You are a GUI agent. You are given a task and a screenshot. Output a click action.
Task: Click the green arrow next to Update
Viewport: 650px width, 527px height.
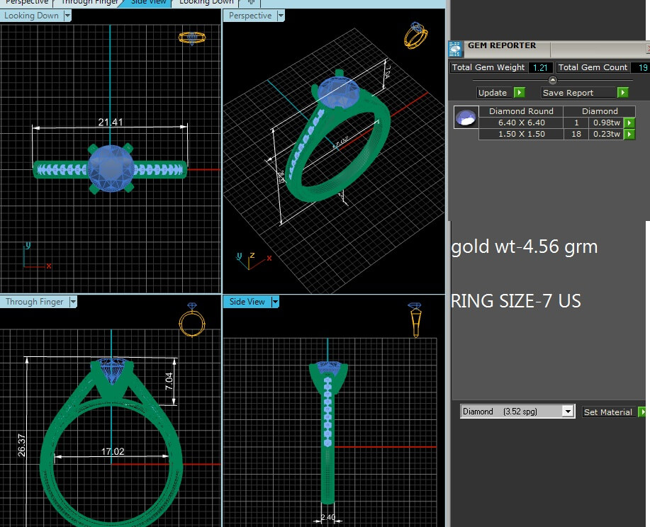519,93
